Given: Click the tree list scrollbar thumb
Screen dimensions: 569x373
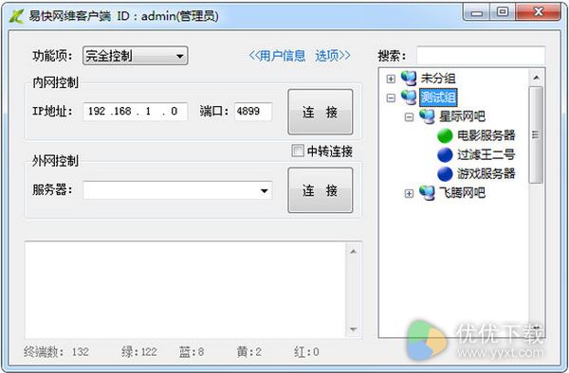Looking at the screenshot, I should point(536,134).
